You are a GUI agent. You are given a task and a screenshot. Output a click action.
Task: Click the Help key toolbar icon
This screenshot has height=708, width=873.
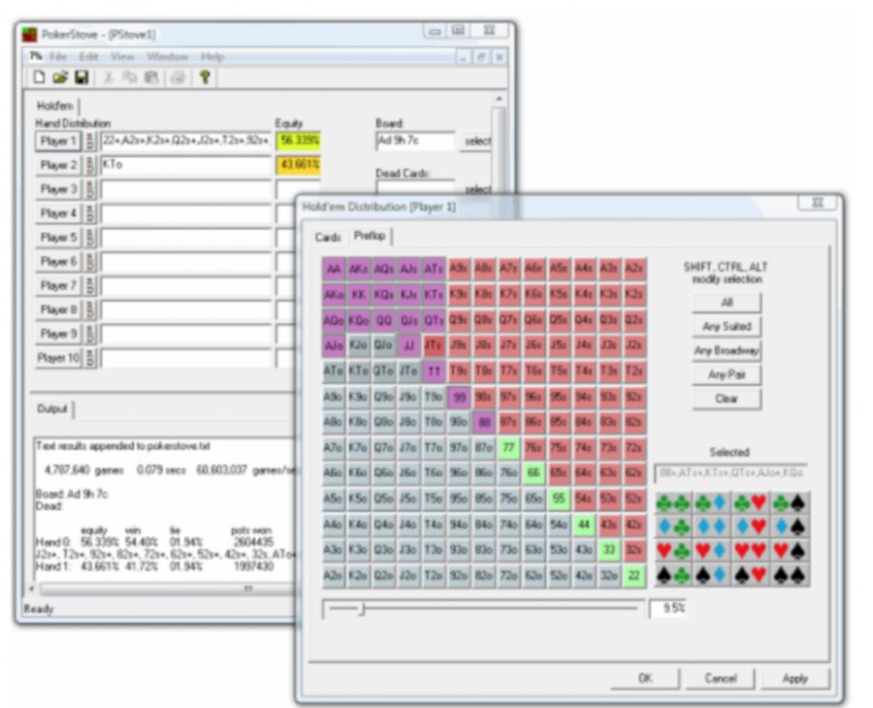click(x=207, y=76)
